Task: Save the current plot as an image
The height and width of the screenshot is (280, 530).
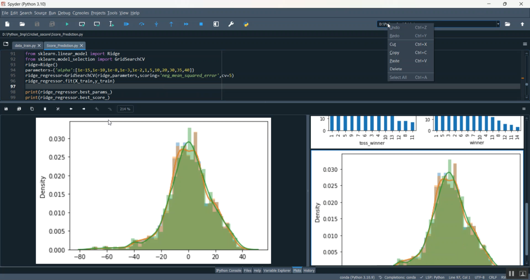Action: [6, 109]
